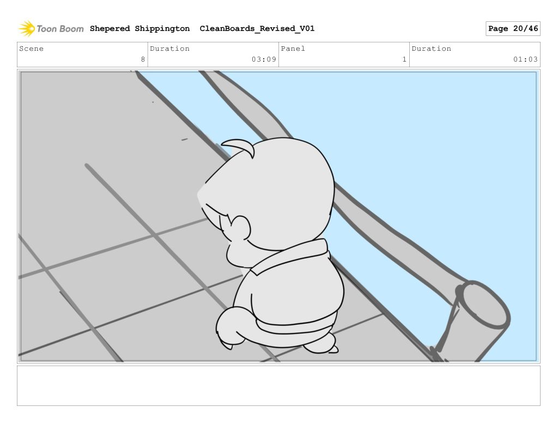Click the "Scene" header label
558x431 pixels.
pos(31,48)
